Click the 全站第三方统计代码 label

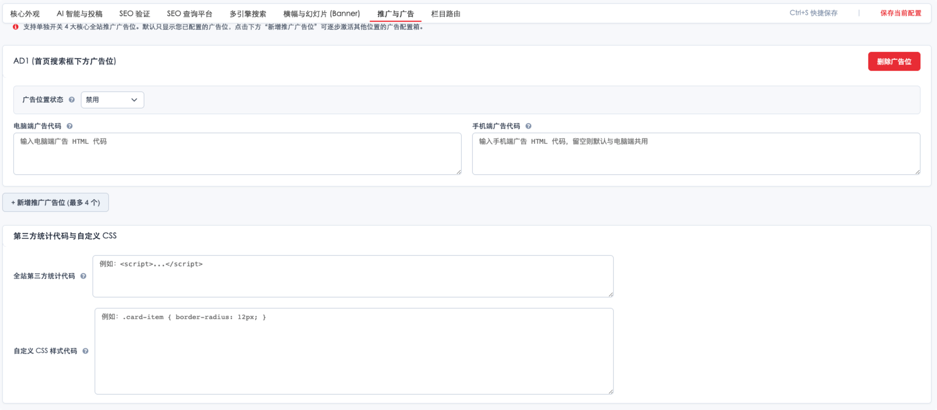click(44, 276)
